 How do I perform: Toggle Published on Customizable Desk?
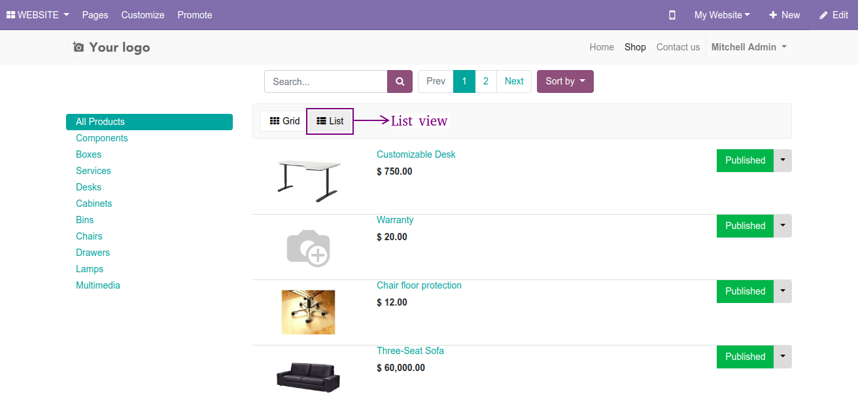[x=745, y=160]
